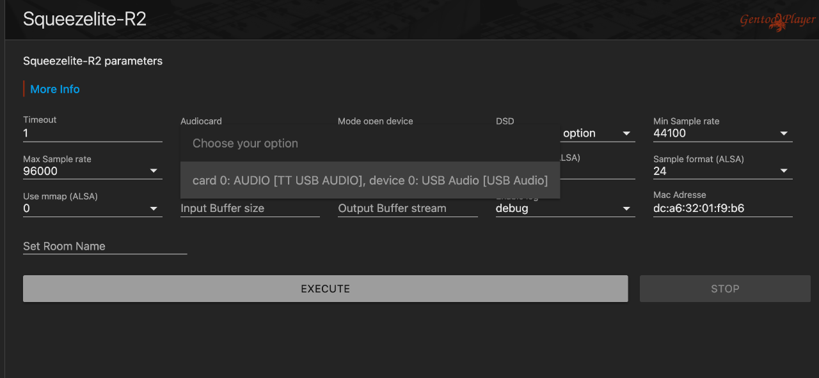819x378 pixels.
Task: Open the More Info link
Action: (55, 89)
